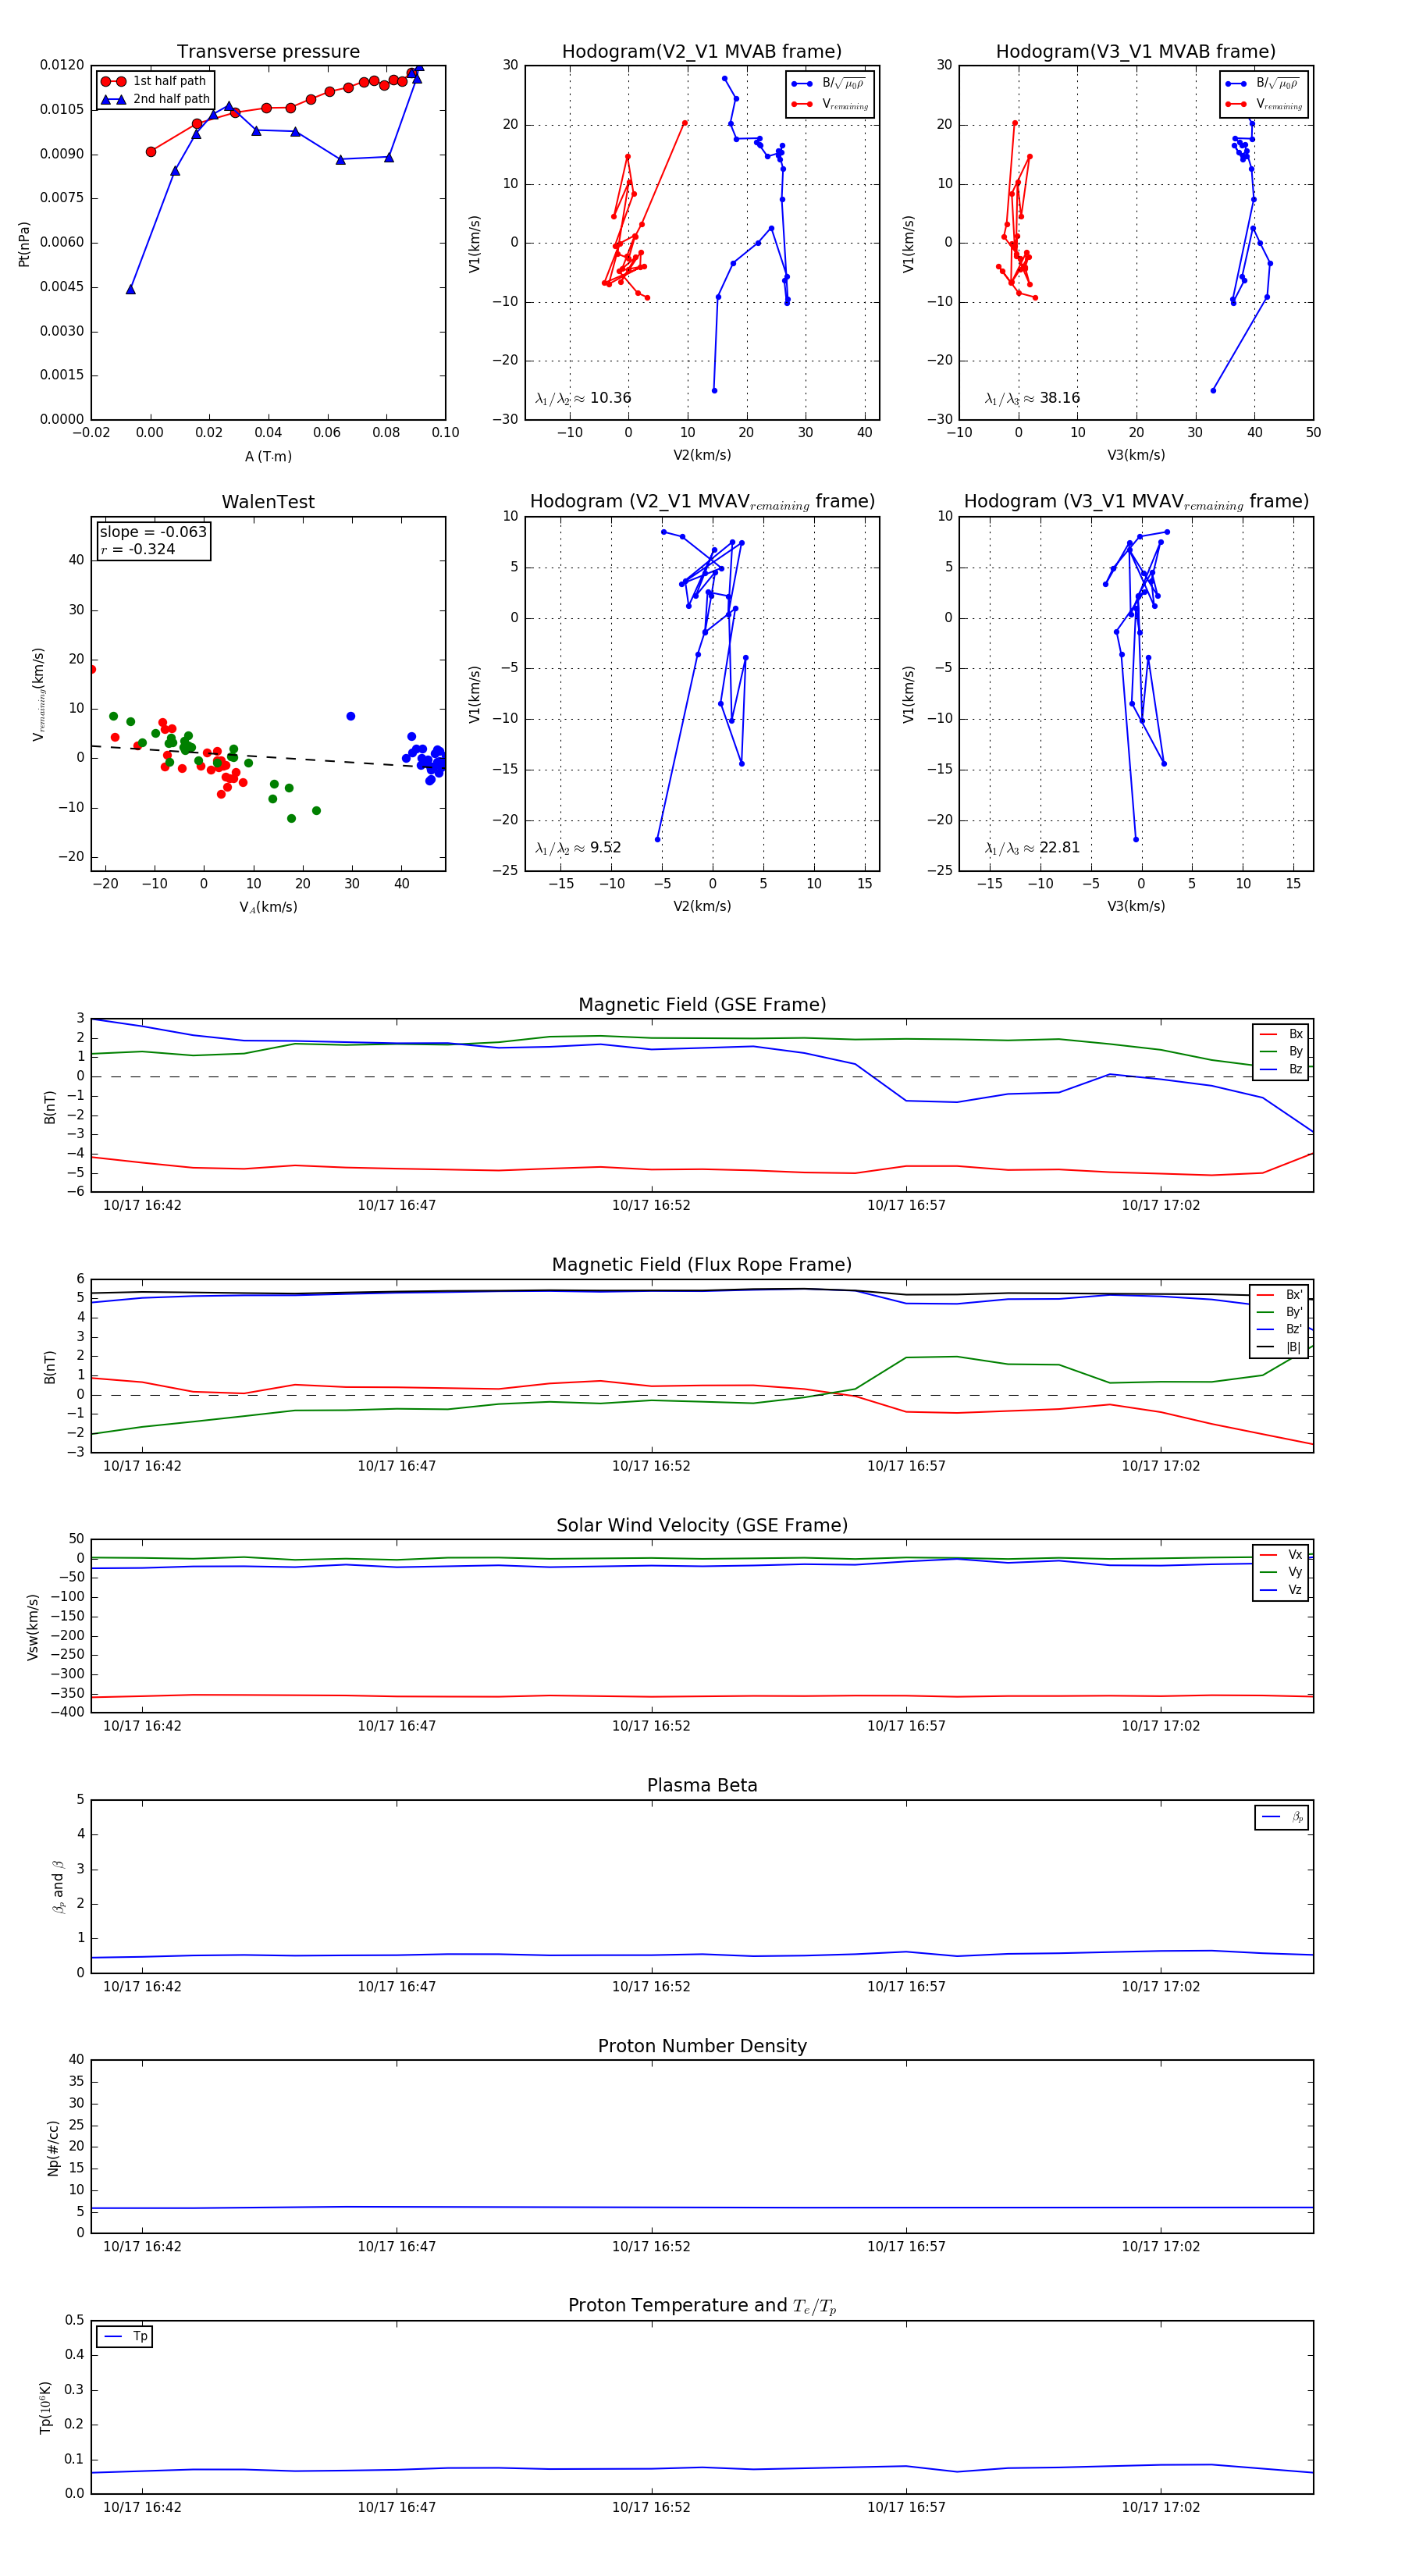Click the "Bx'" legend entry in flux rope plot

tap(1279, 1294)
